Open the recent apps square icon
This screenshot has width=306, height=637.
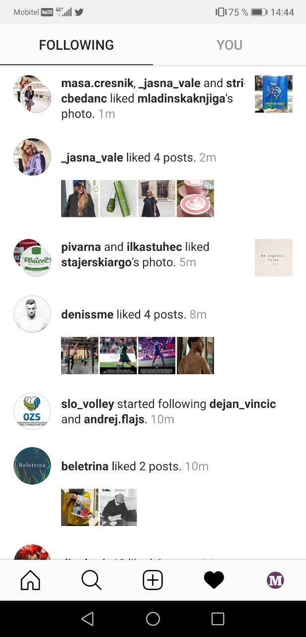pyautogui.click(x=218, y=619)
